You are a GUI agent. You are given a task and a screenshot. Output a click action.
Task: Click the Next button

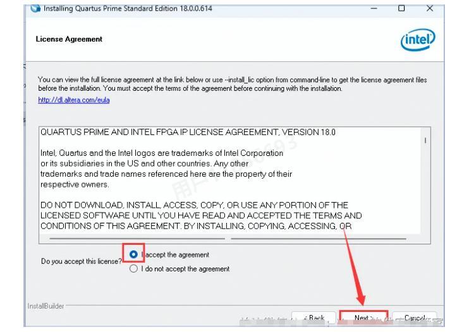(363, 318)
